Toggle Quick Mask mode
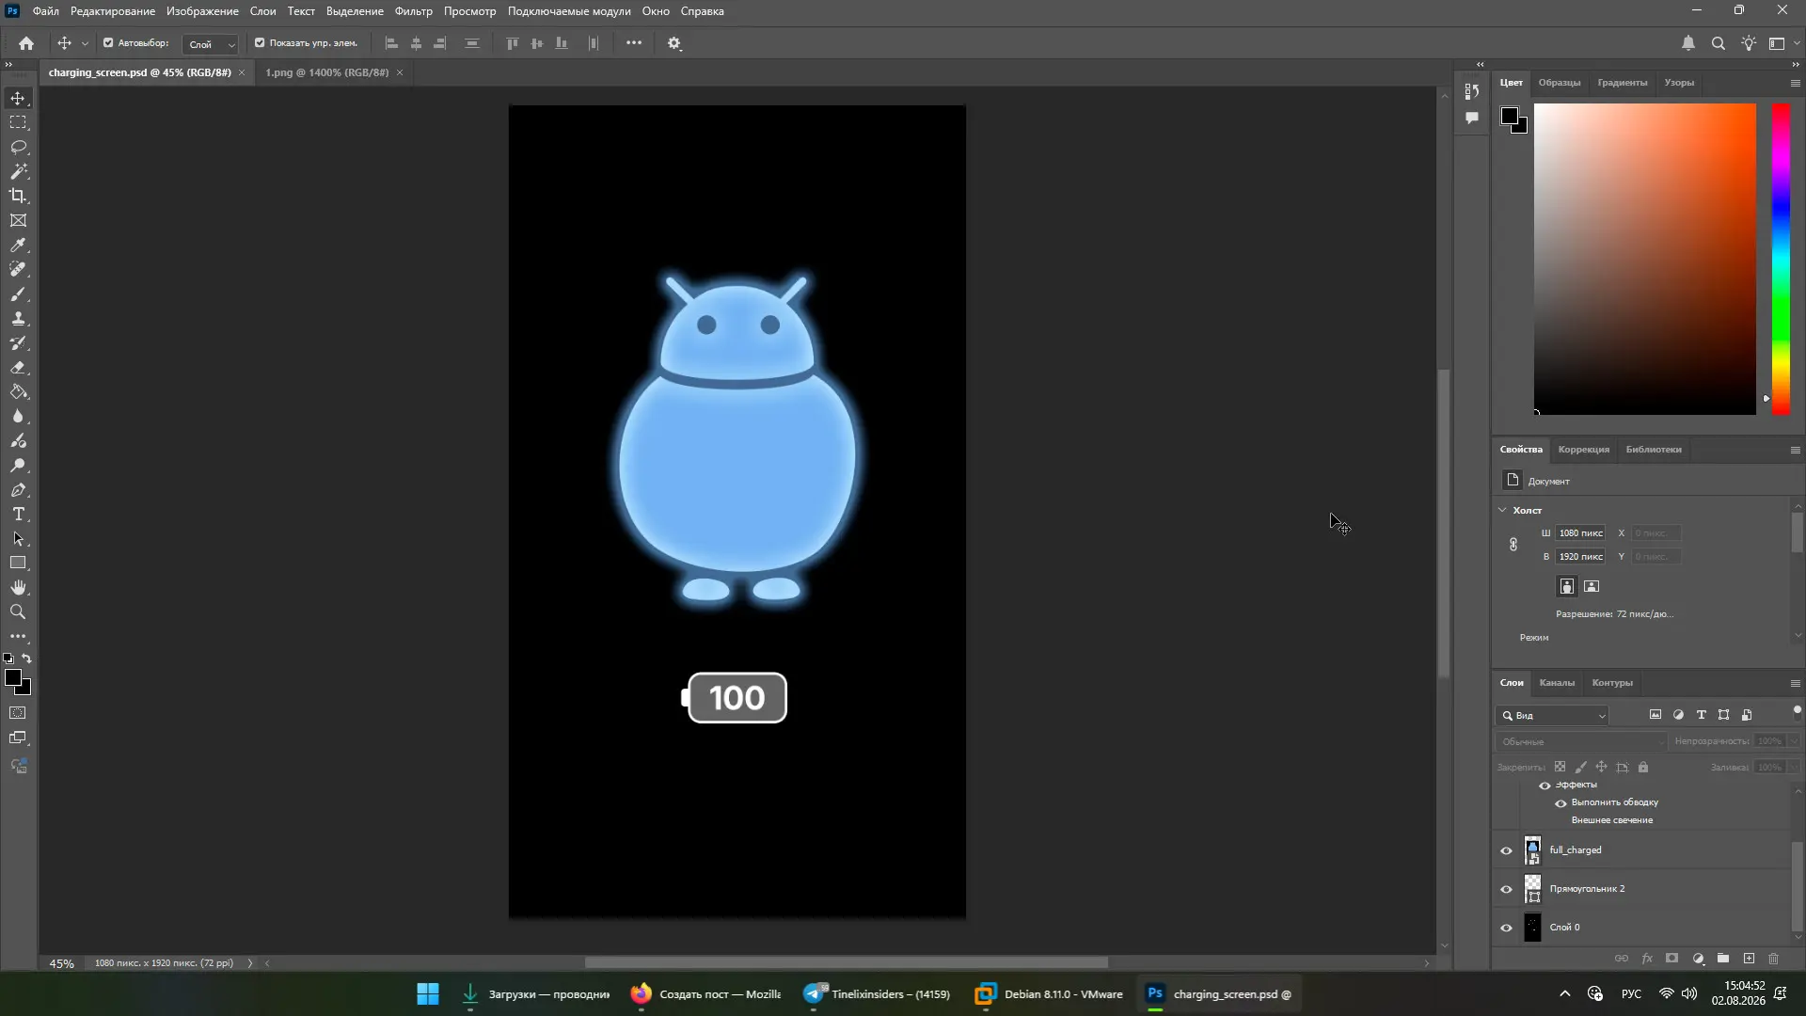The image size is (1806, 1016). click(x=18, y=713)
